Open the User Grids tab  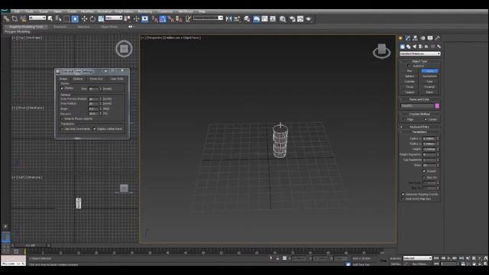[117, 79]
